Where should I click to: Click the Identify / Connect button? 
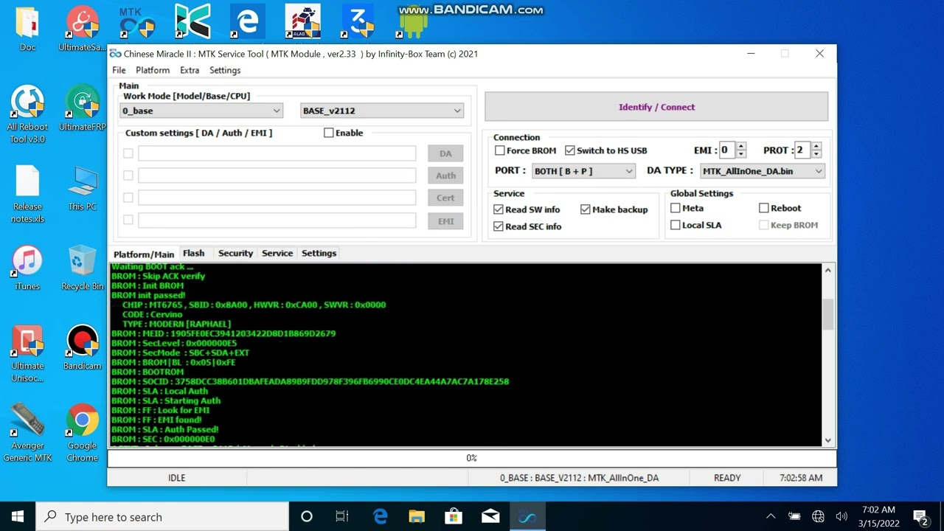[656, 107]
